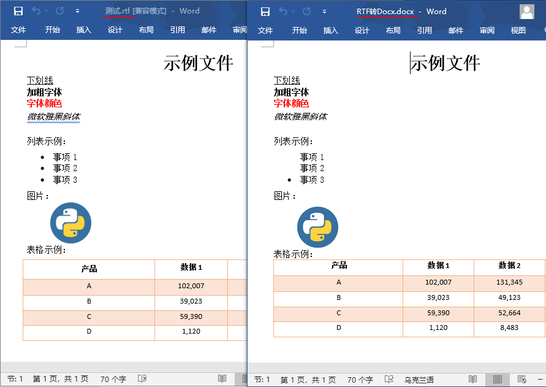Click the 70 个字 word count in the RTF转Docx.docx window
The height and width of the screenshot is (387, 546).
(x=360, y=380)
